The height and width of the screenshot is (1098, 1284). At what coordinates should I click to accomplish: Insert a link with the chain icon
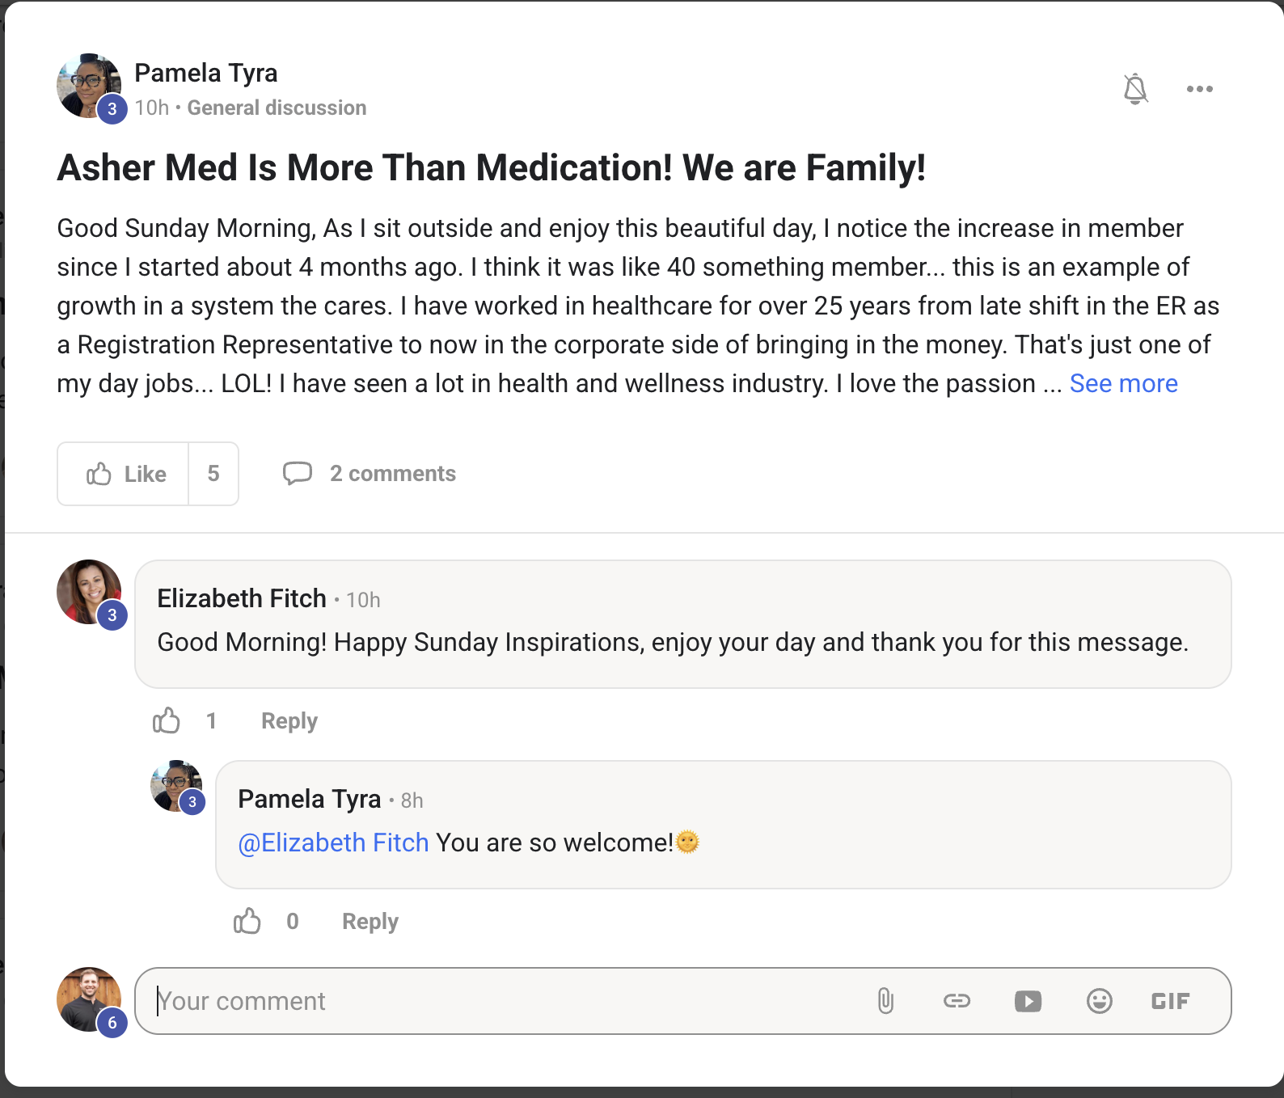click(x=957, y=1001)
